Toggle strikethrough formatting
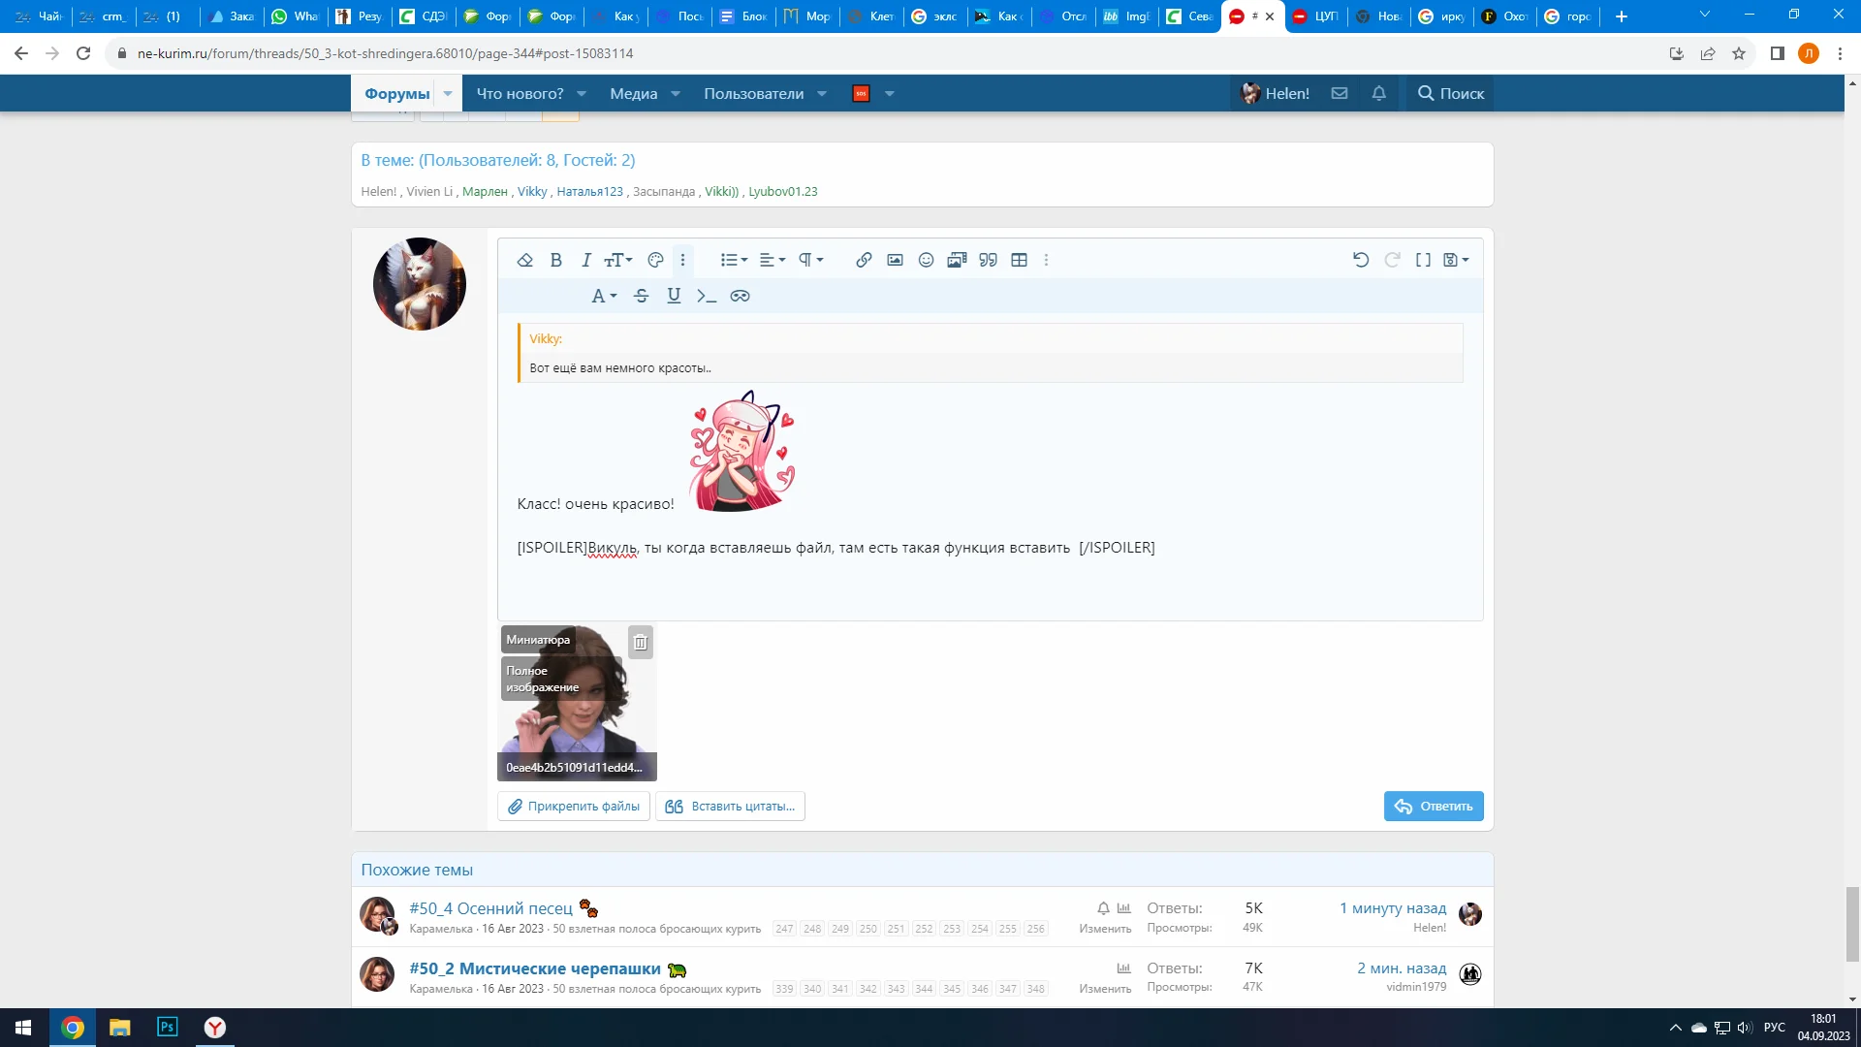The width and height of the screenshot is (1861, 1047). click(x=640, y=296)
